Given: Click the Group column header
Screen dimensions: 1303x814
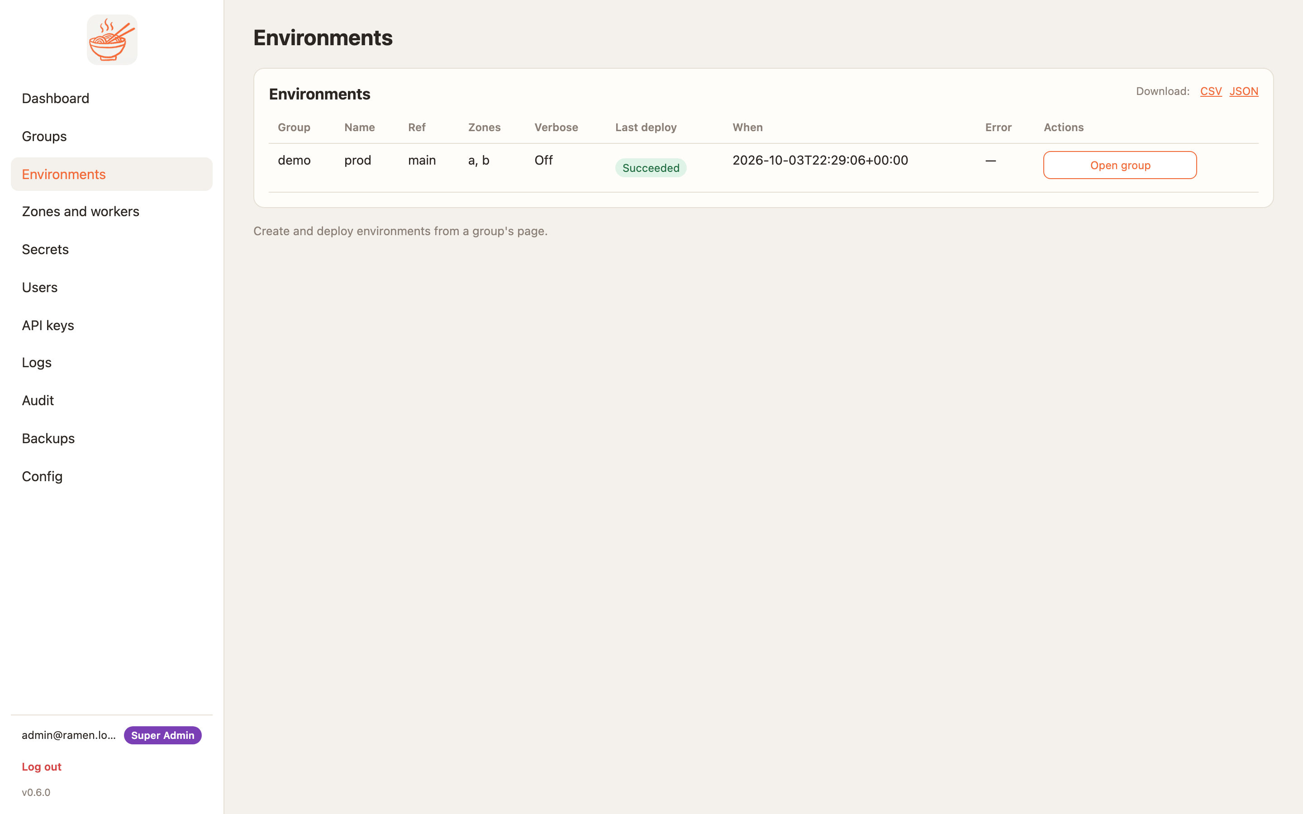Looking at the screenshot, I should coord(294,128).
